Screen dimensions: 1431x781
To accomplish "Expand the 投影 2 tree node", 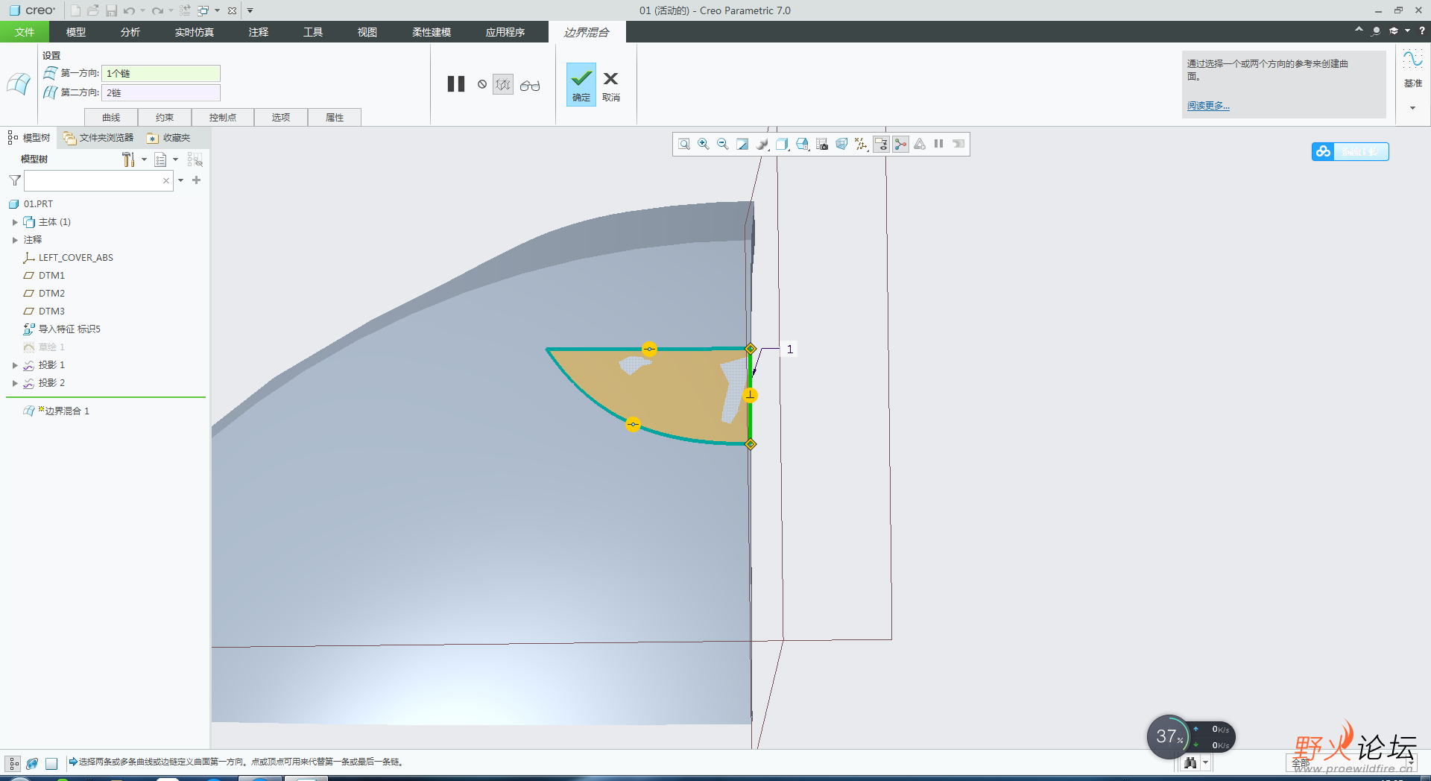I will pos(15,383).
